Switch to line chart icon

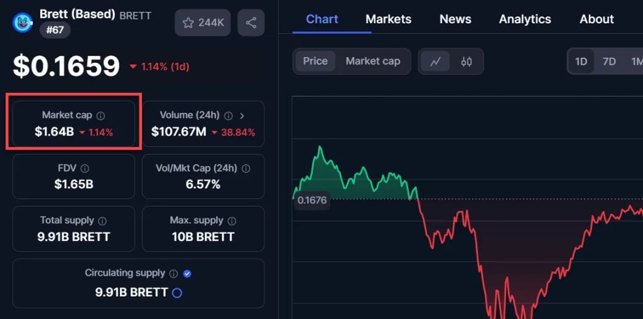point(435,62)
